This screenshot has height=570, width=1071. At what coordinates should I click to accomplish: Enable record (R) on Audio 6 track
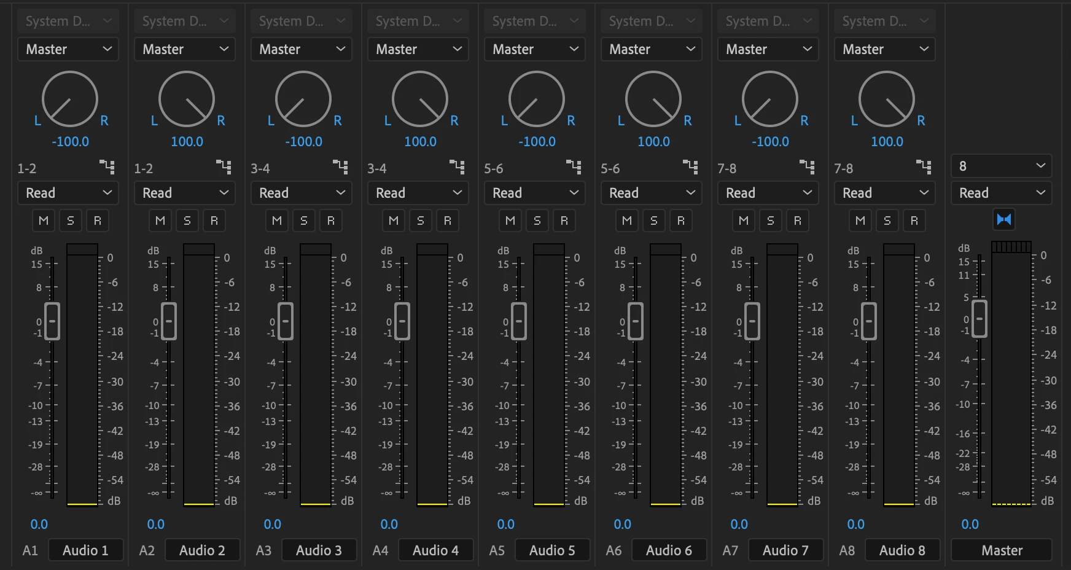point(681,221)
